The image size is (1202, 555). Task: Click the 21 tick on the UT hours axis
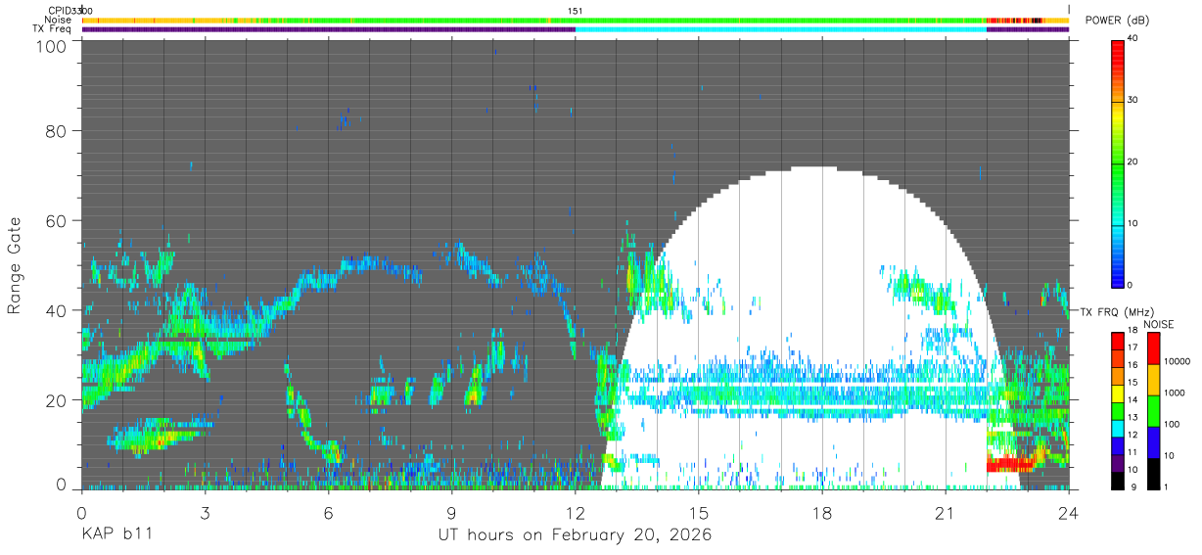point(945,512)
